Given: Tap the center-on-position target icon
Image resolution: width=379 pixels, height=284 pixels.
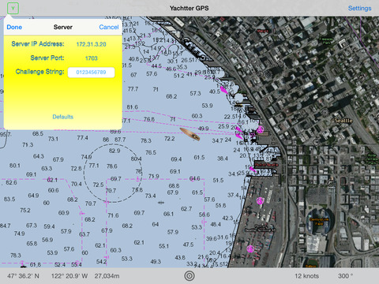Looking at the screenshot, I should [x=189, y=276].
